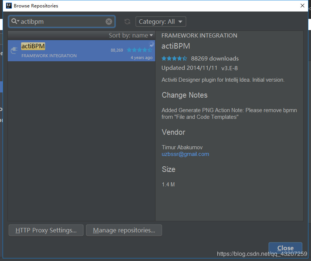
Task: Click the Activiti Designer plugin description
Action: coord(223,80)
